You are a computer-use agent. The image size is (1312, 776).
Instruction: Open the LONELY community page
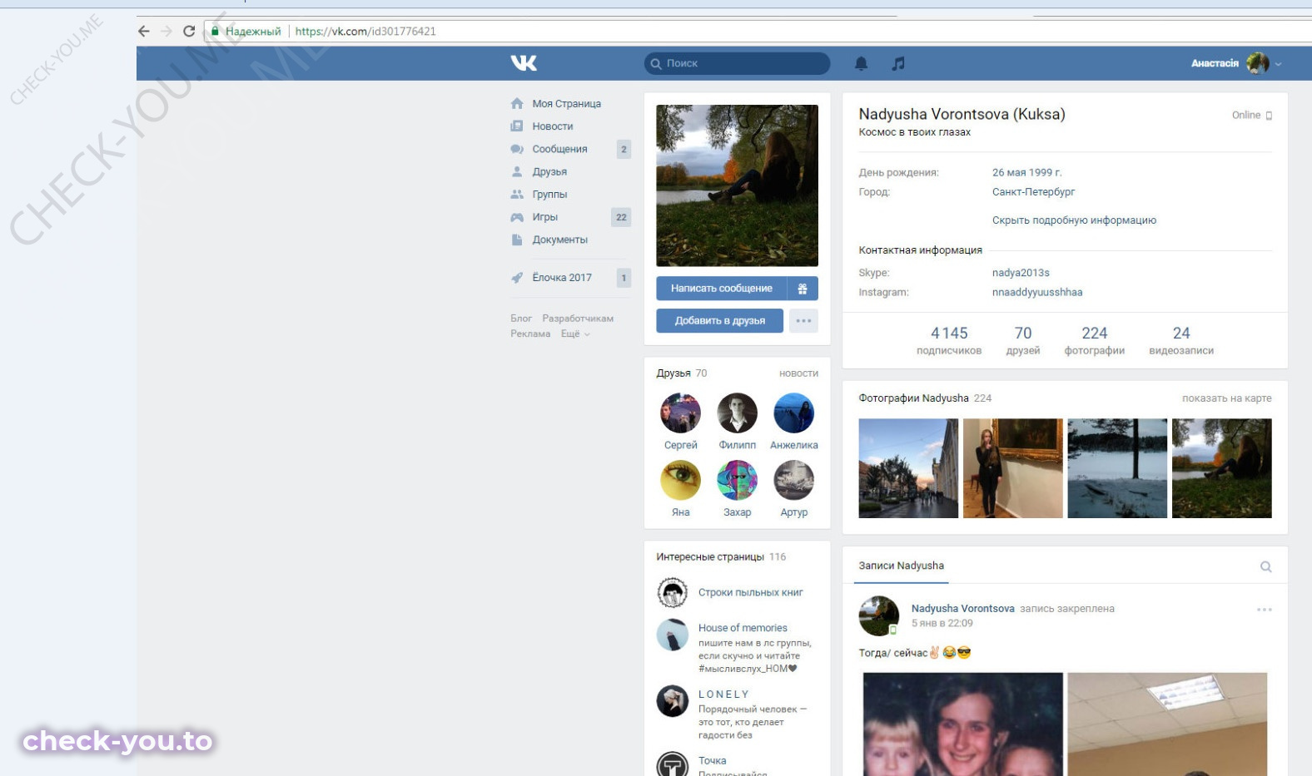point(723,694)
